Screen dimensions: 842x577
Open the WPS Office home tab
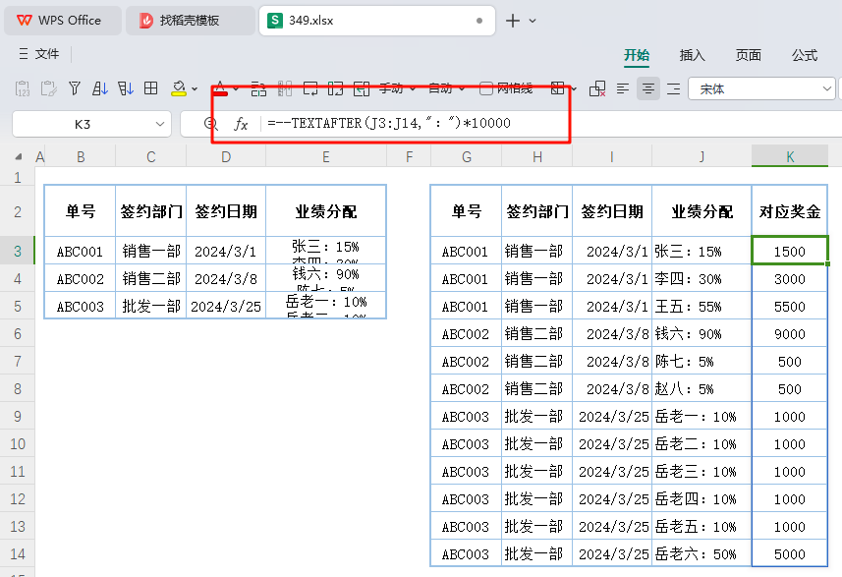(62, 21)
